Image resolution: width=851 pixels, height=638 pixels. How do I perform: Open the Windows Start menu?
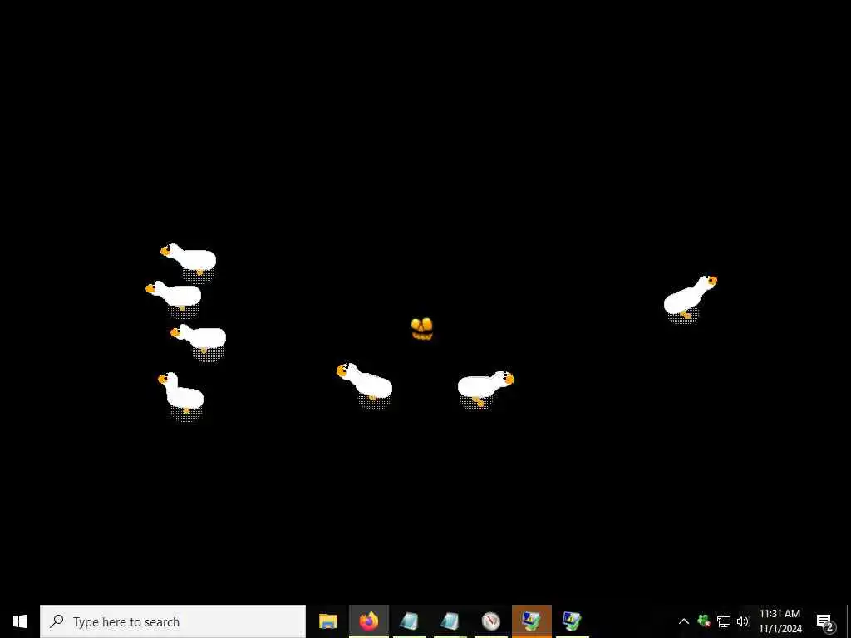20,621
